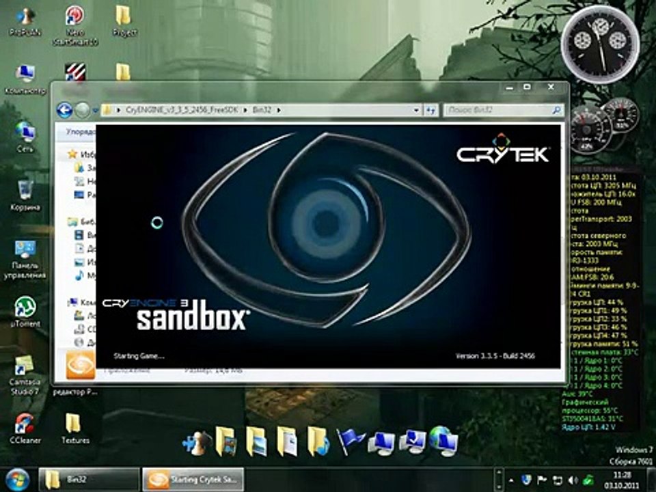656x492 pixels.
Task: Open the network tray icon
Action: click(558, 480)
